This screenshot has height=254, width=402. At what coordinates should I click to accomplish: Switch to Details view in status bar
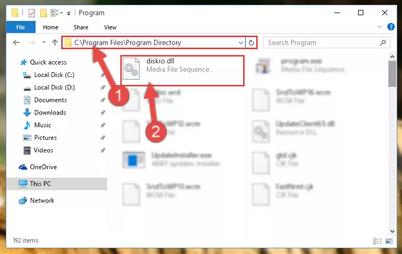coord(377,241)
